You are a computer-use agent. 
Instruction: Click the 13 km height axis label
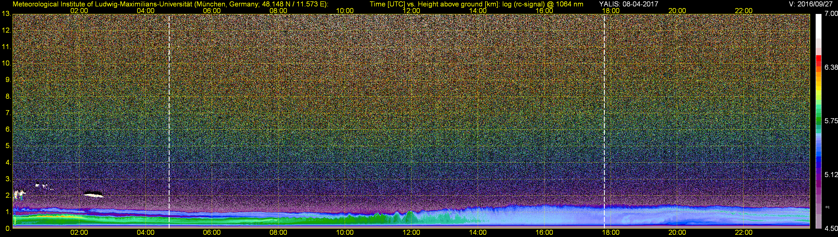coord(6,14)
